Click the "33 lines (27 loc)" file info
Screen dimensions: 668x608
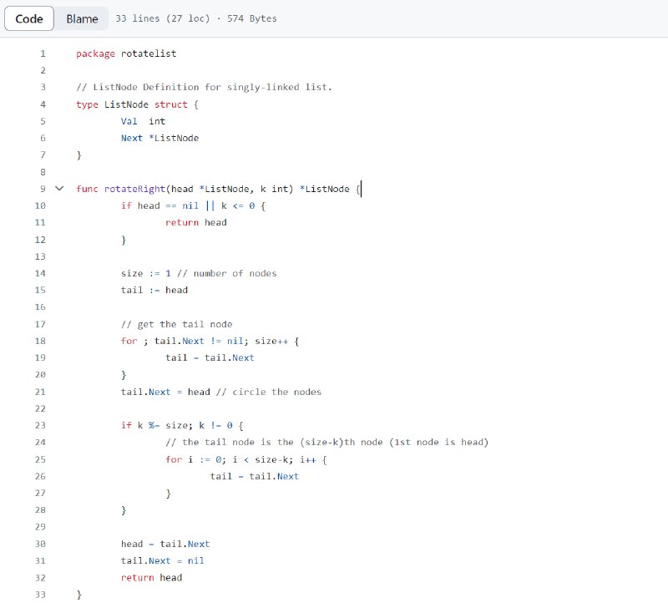pos(163,18)
